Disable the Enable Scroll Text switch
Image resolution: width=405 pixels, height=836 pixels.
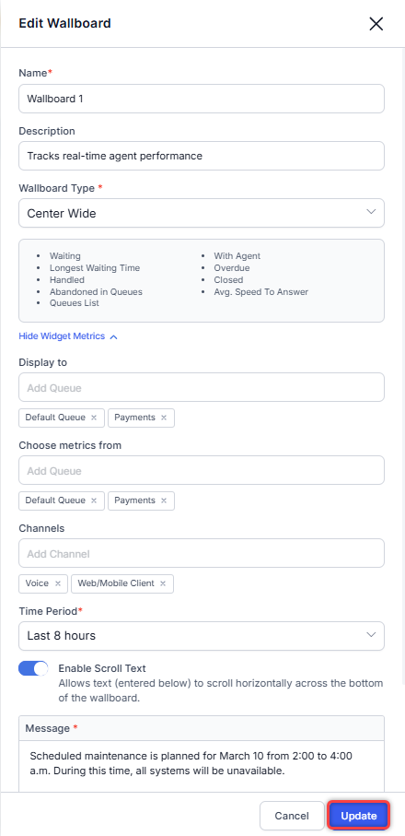[x=33, y=668]
